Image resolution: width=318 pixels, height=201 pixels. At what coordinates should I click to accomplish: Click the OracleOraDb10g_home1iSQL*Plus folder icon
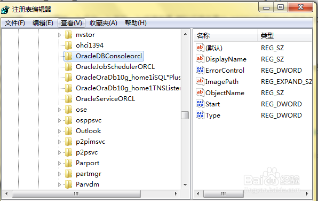68,78
